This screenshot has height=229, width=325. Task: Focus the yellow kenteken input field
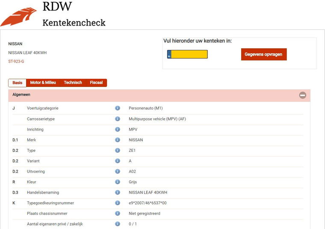point(187,54)
